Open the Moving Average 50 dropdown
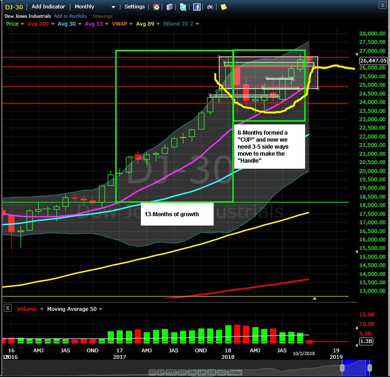This screenshot has width=390, height=377. (x=101, y=309)
